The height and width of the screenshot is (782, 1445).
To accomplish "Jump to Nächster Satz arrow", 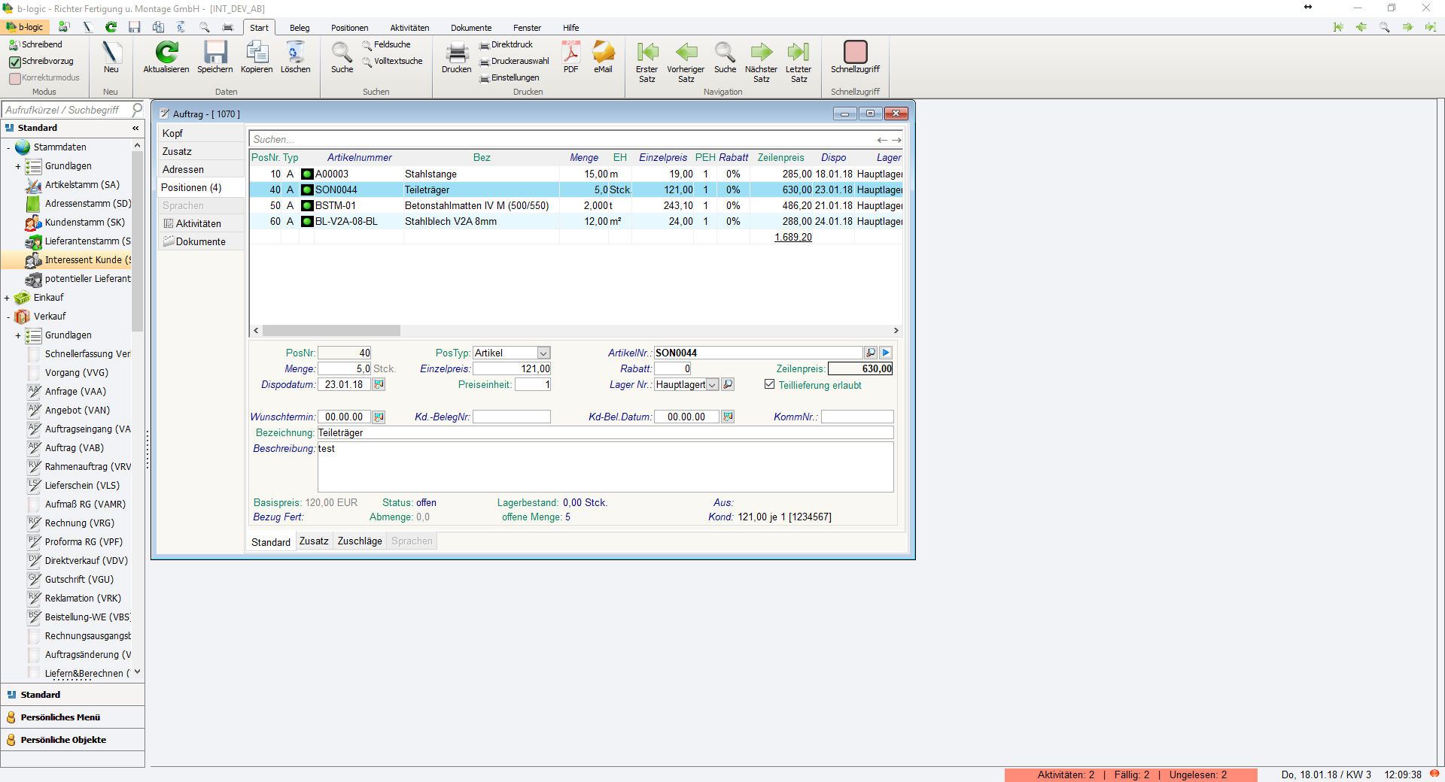I will pos(761,53).
